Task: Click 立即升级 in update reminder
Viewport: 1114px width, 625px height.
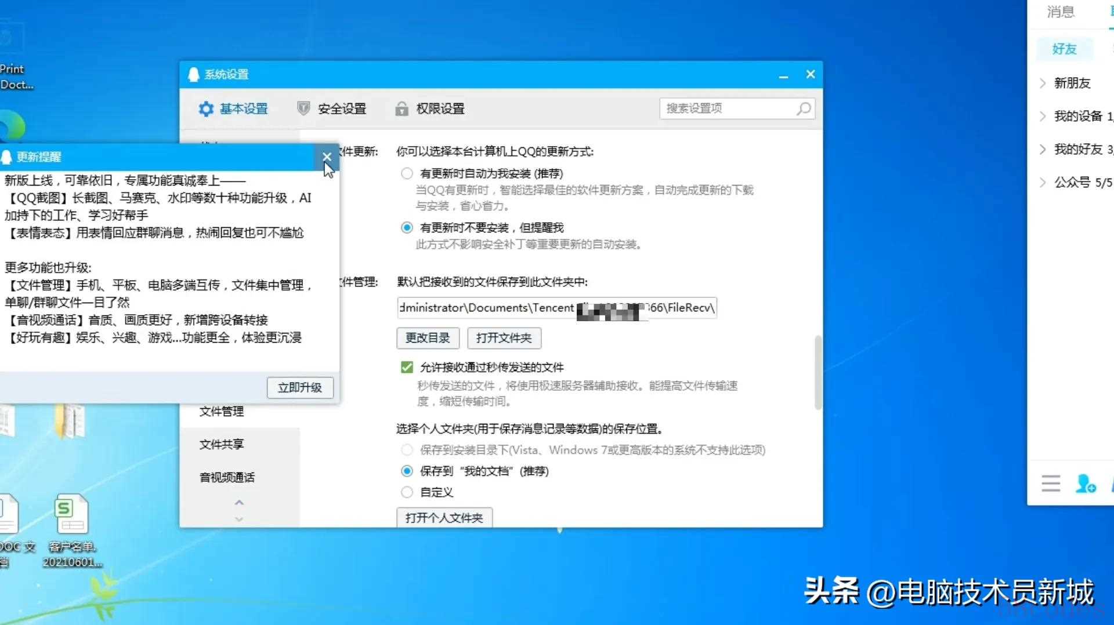Action: [x=300, y=387]
